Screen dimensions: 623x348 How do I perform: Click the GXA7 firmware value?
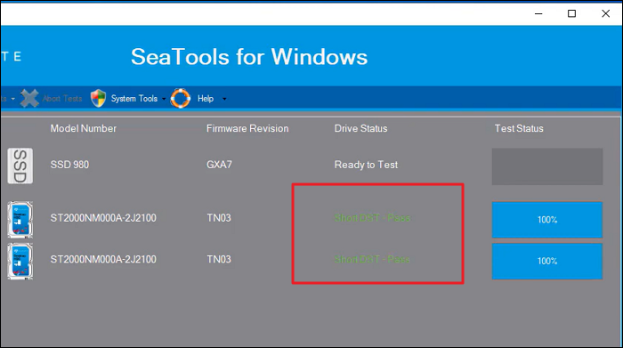pyautogui.click(x=219, y=165)
